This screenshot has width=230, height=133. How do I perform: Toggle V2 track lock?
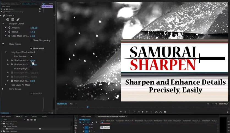point(83,124)
